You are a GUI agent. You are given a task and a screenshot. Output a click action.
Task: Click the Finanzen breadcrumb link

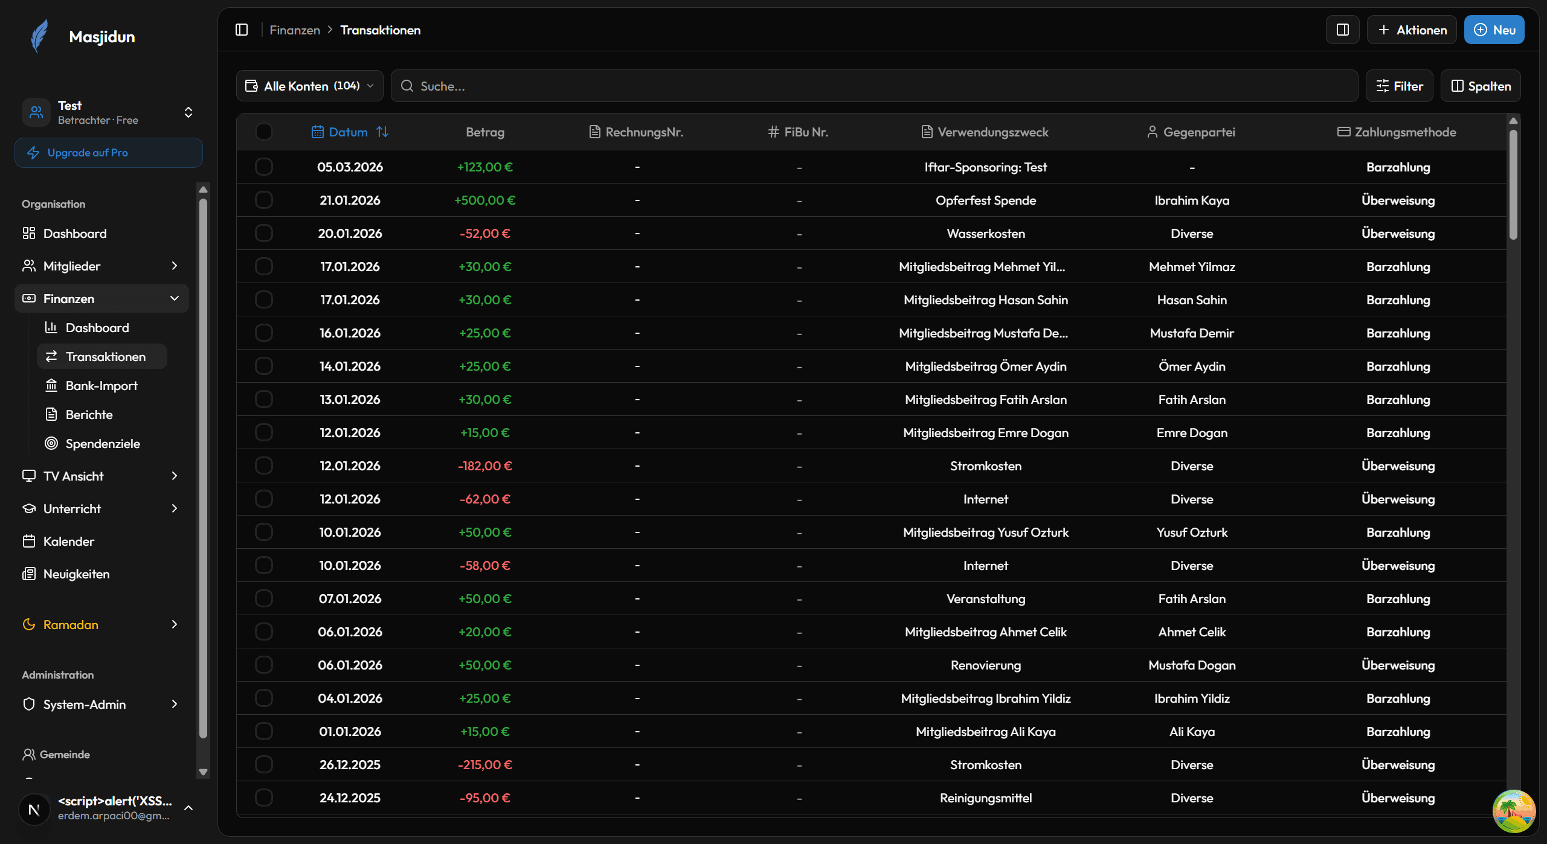295,30
